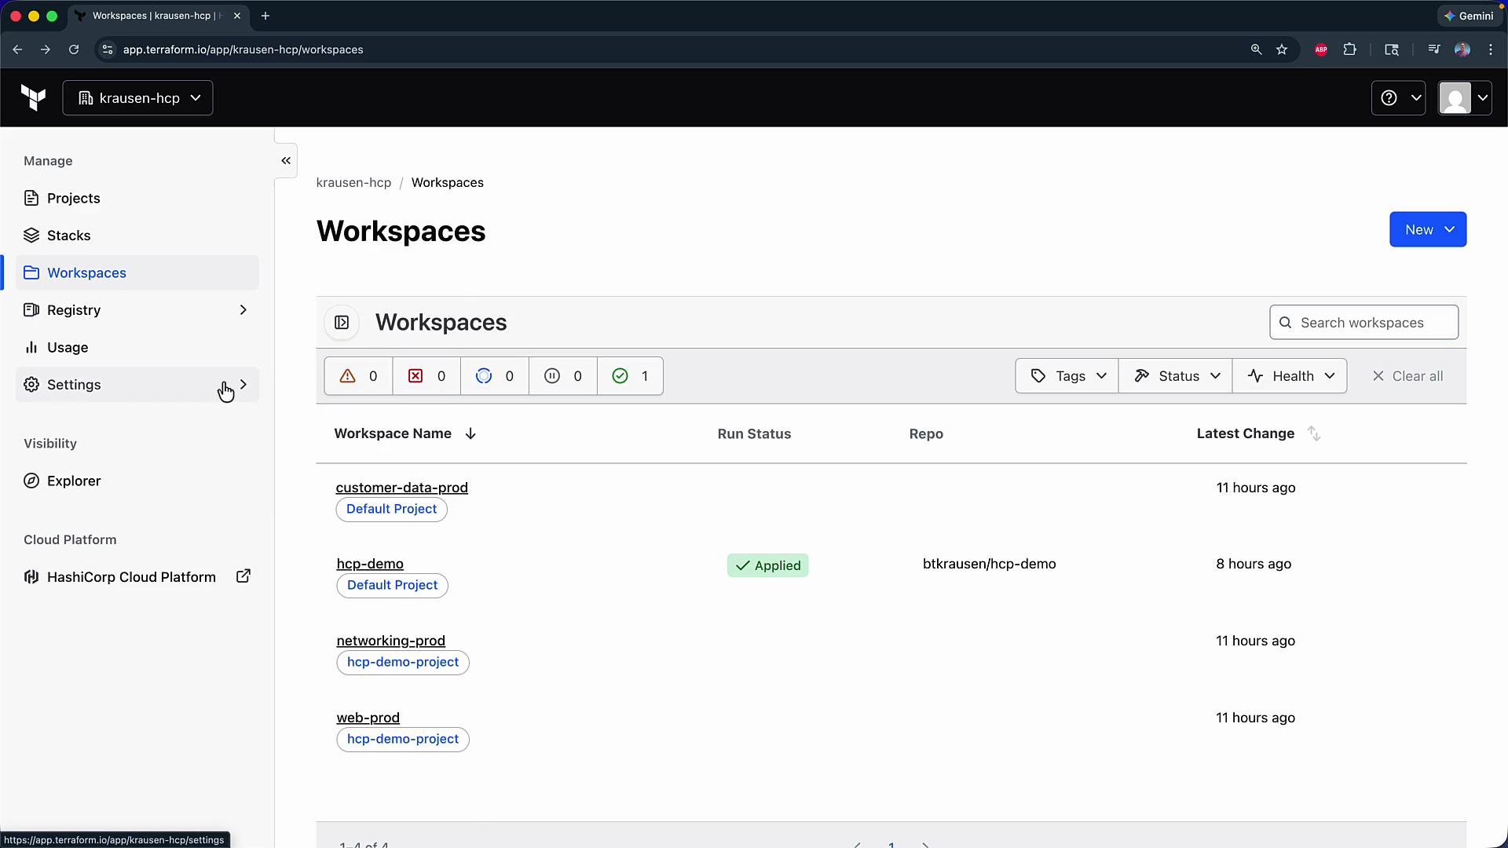Click Default Project tag under hcp-demo
This screenshot has width=1508, height=848.
(392, 585)
